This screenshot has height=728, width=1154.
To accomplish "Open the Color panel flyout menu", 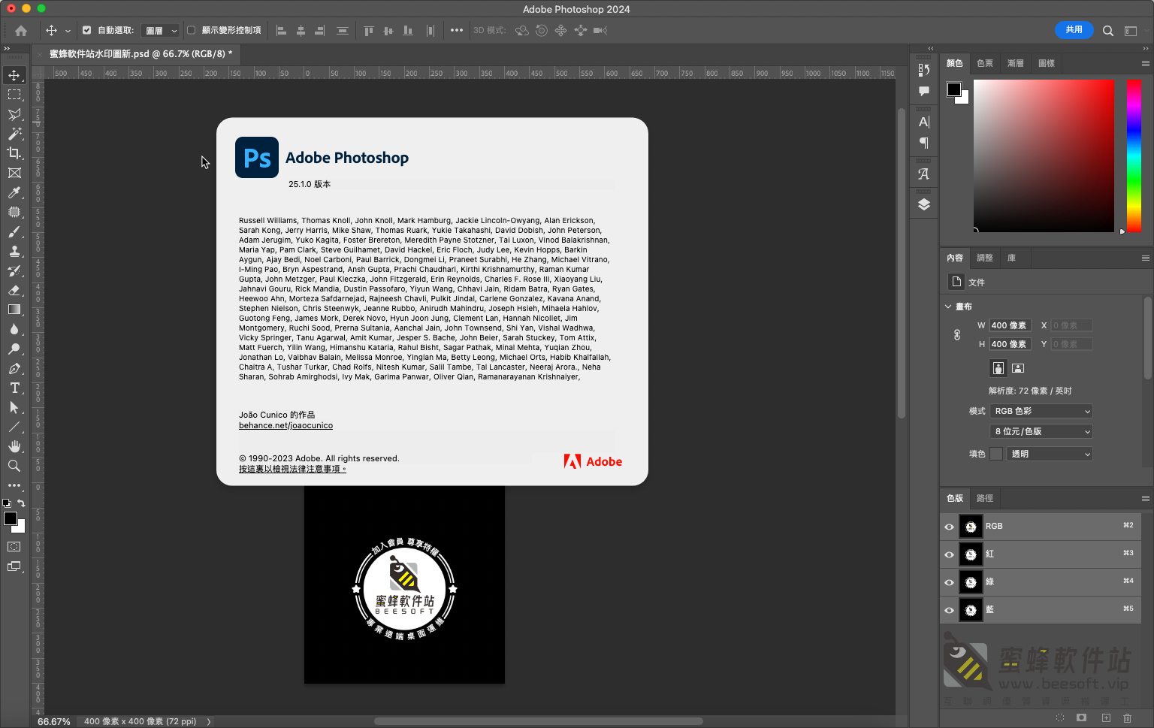I will pos(1145,63).
